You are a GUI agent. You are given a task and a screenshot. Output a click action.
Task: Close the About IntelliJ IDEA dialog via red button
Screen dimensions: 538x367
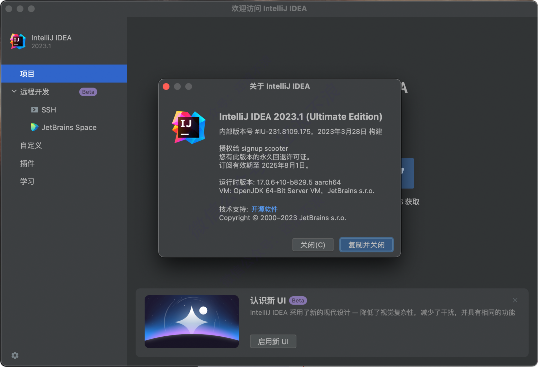(x=166, y=87)
